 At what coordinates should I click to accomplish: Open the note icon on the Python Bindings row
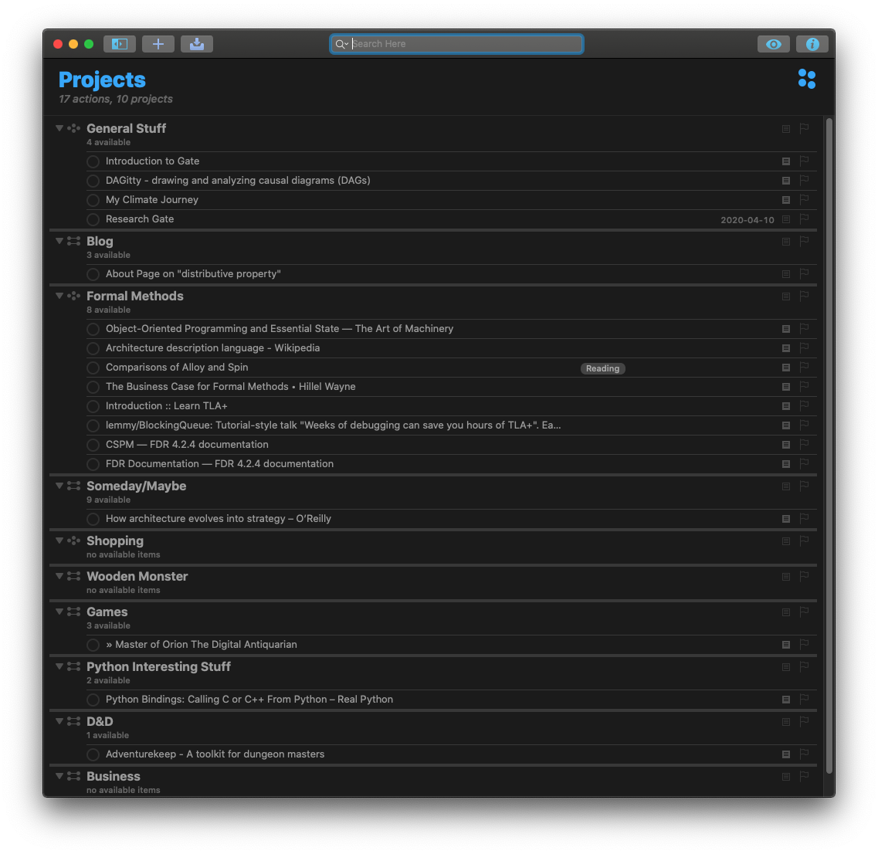coord(785,700)
